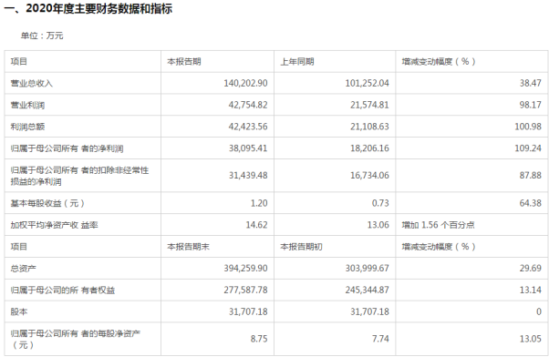Select the 增加 1.56 个百分点 cell

click(438, 225)
